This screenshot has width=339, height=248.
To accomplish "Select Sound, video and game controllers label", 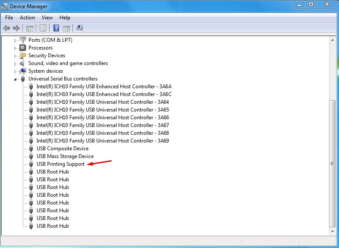I will coord(68,63).
